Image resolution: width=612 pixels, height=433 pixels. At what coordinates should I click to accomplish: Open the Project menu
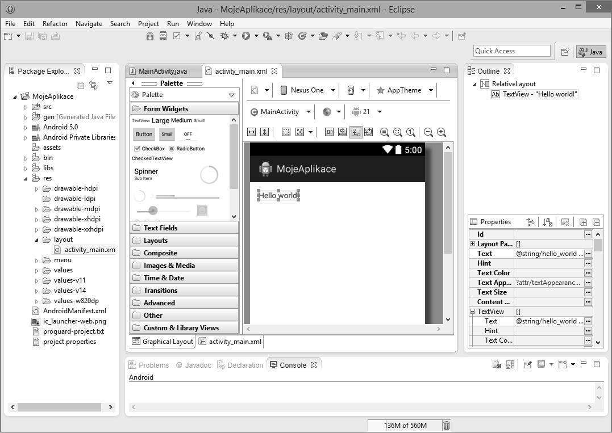pyautogui.click(x=148, y=24)
